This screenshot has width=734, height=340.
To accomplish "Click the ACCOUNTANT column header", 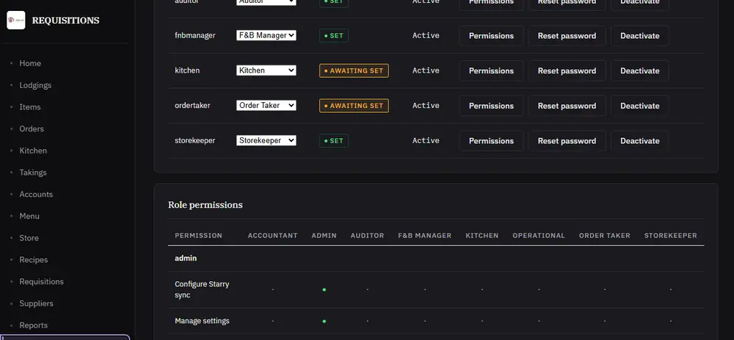I will (272, 236).
